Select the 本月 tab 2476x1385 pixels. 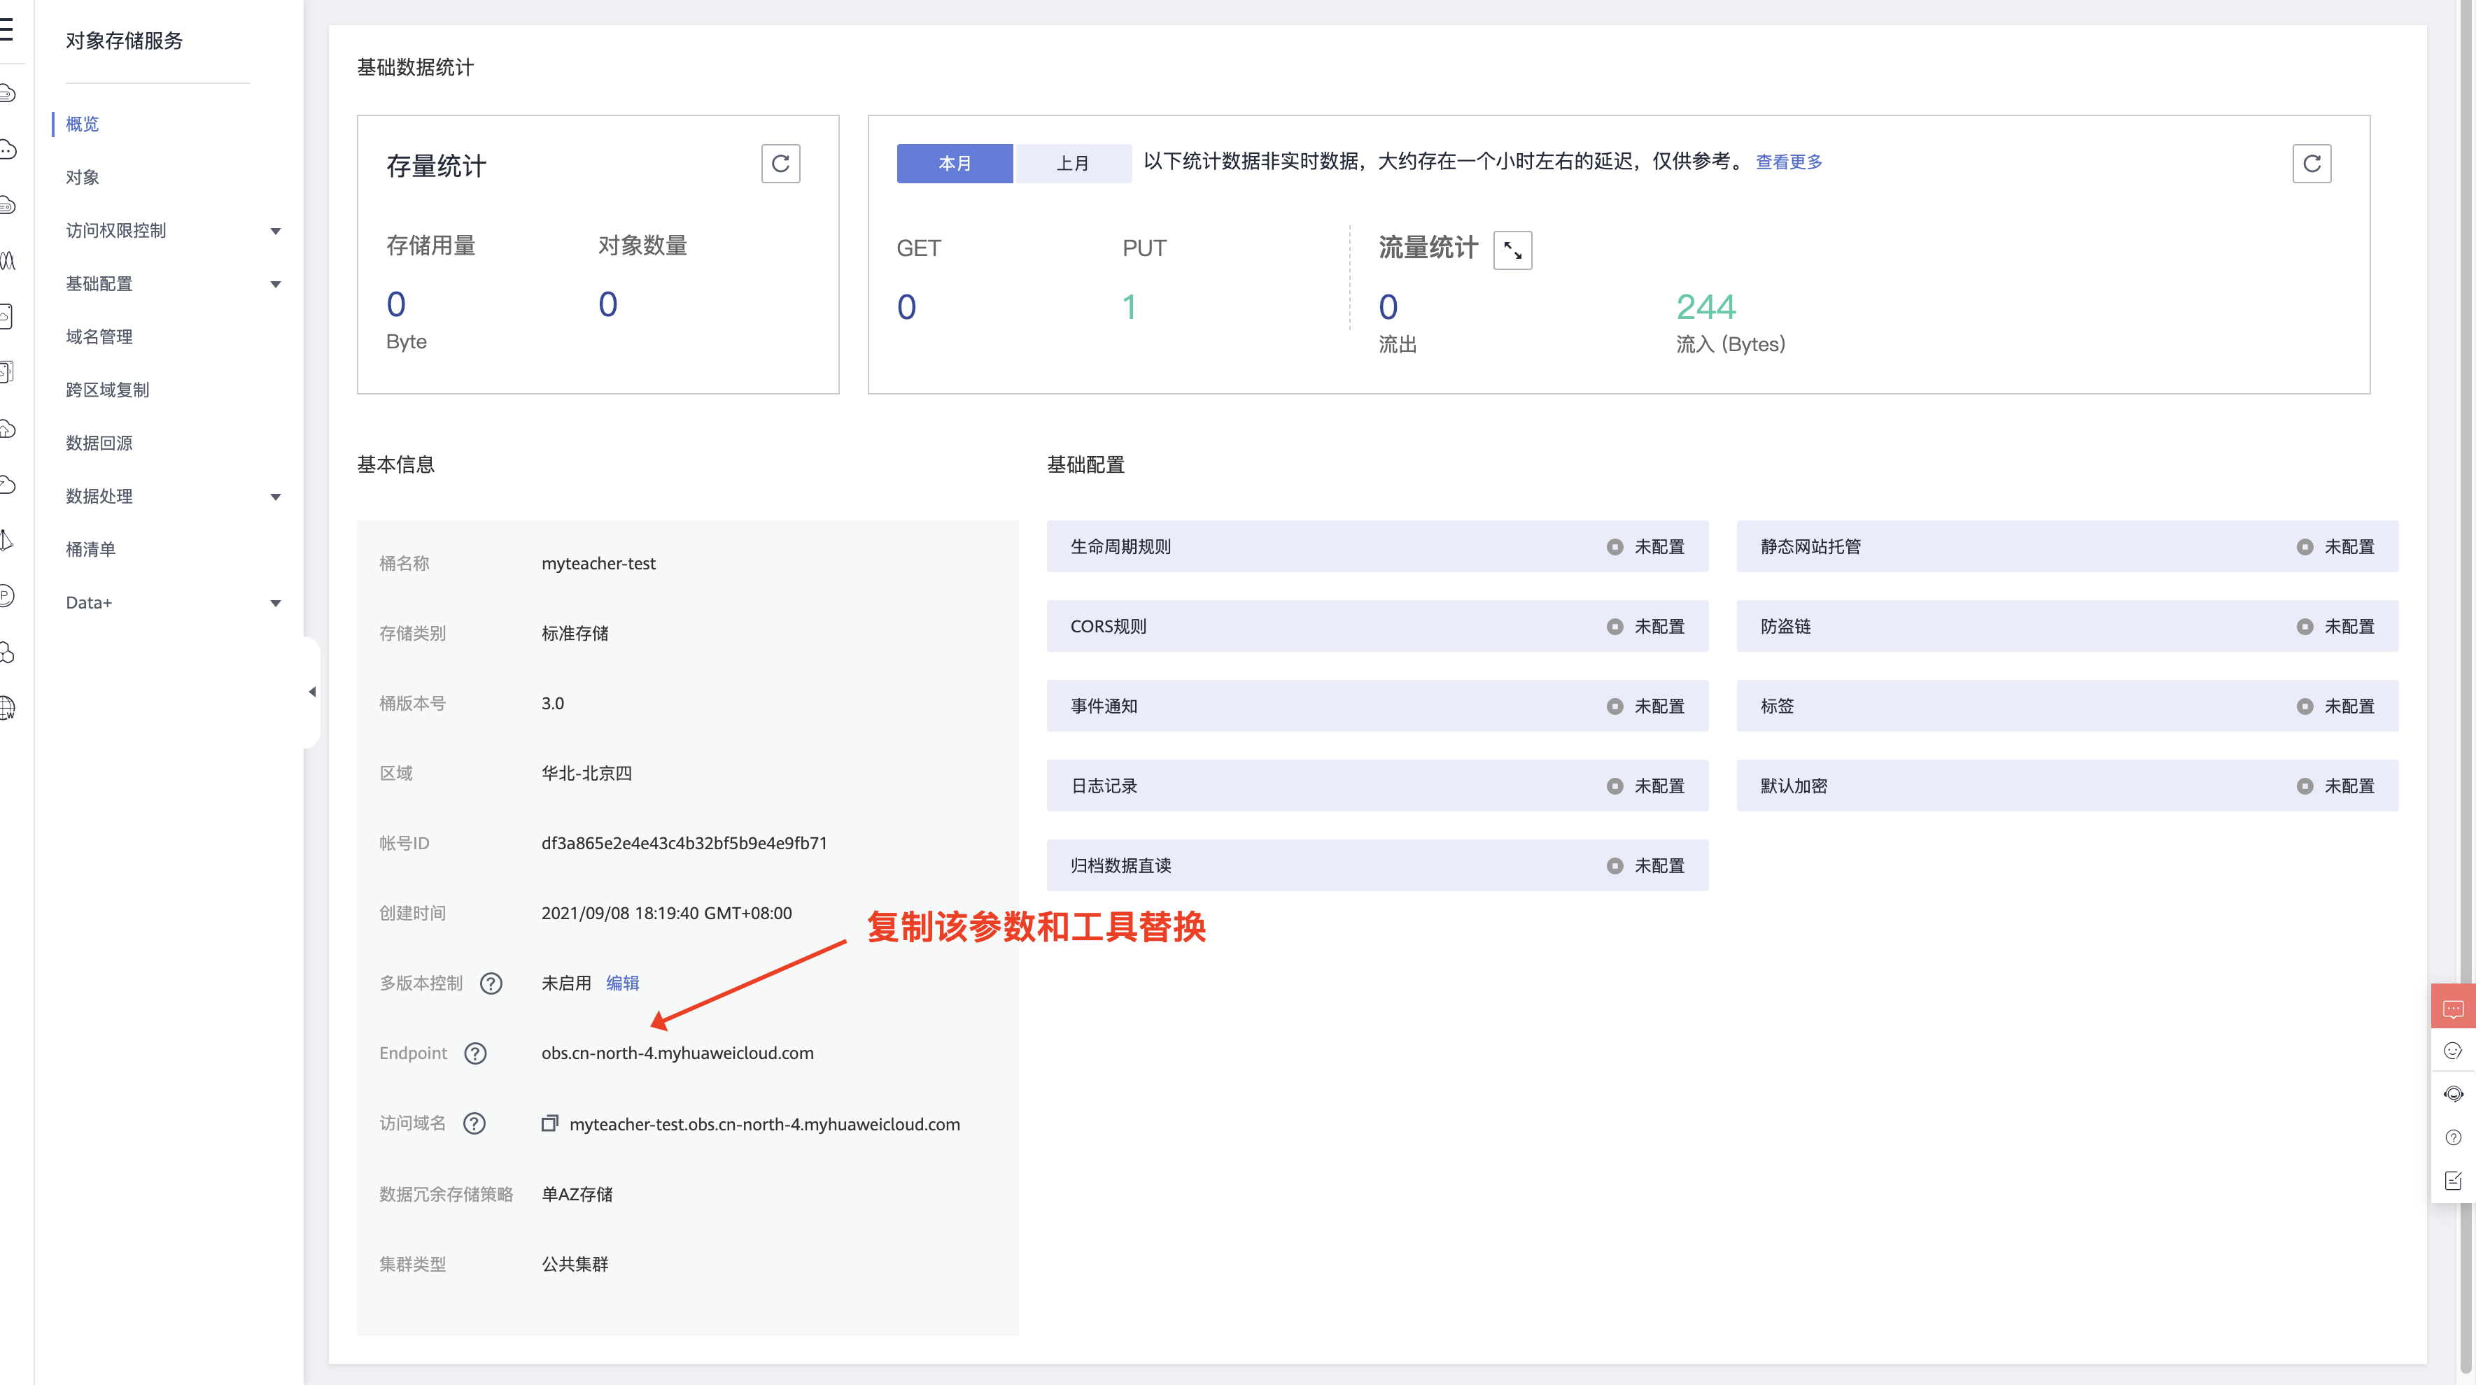tap(955, 163)
